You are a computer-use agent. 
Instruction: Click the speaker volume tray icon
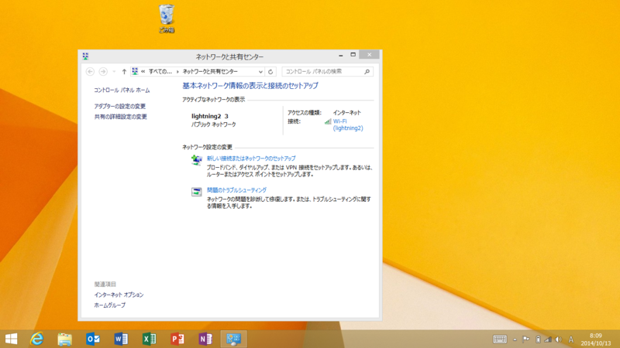pos(558,339)
